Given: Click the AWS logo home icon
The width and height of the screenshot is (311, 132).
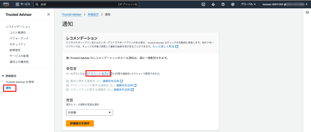Looking at the screenshot, I should click(6, 4).
